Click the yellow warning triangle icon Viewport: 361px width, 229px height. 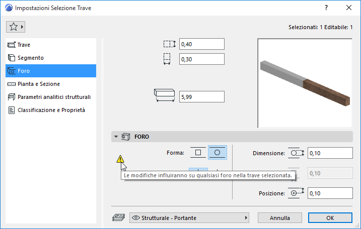tap(120, 159)
